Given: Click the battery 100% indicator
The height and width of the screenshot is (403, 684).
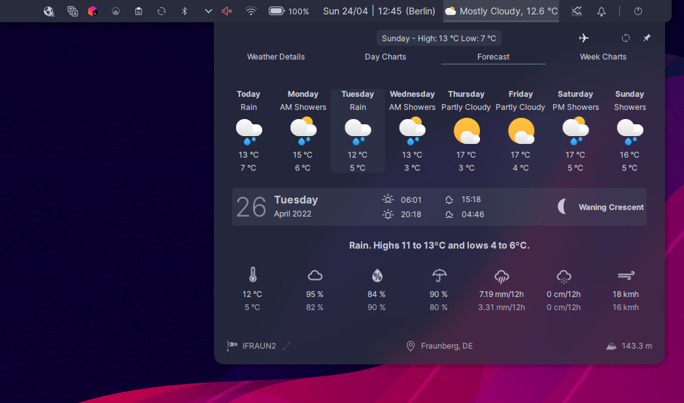Looking at the screenshot, I should (289, 11).
